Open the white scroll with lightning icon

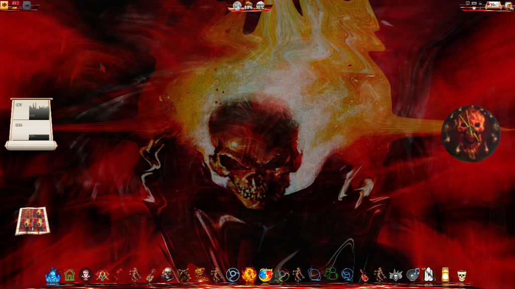pos(429,275)
